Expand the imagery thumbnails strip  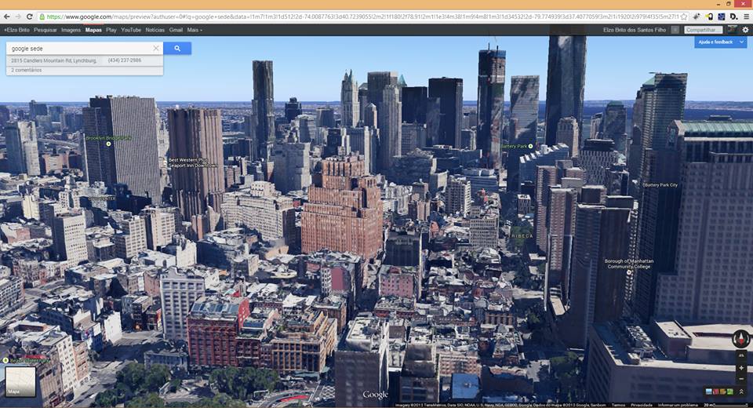tap(740, 391)
